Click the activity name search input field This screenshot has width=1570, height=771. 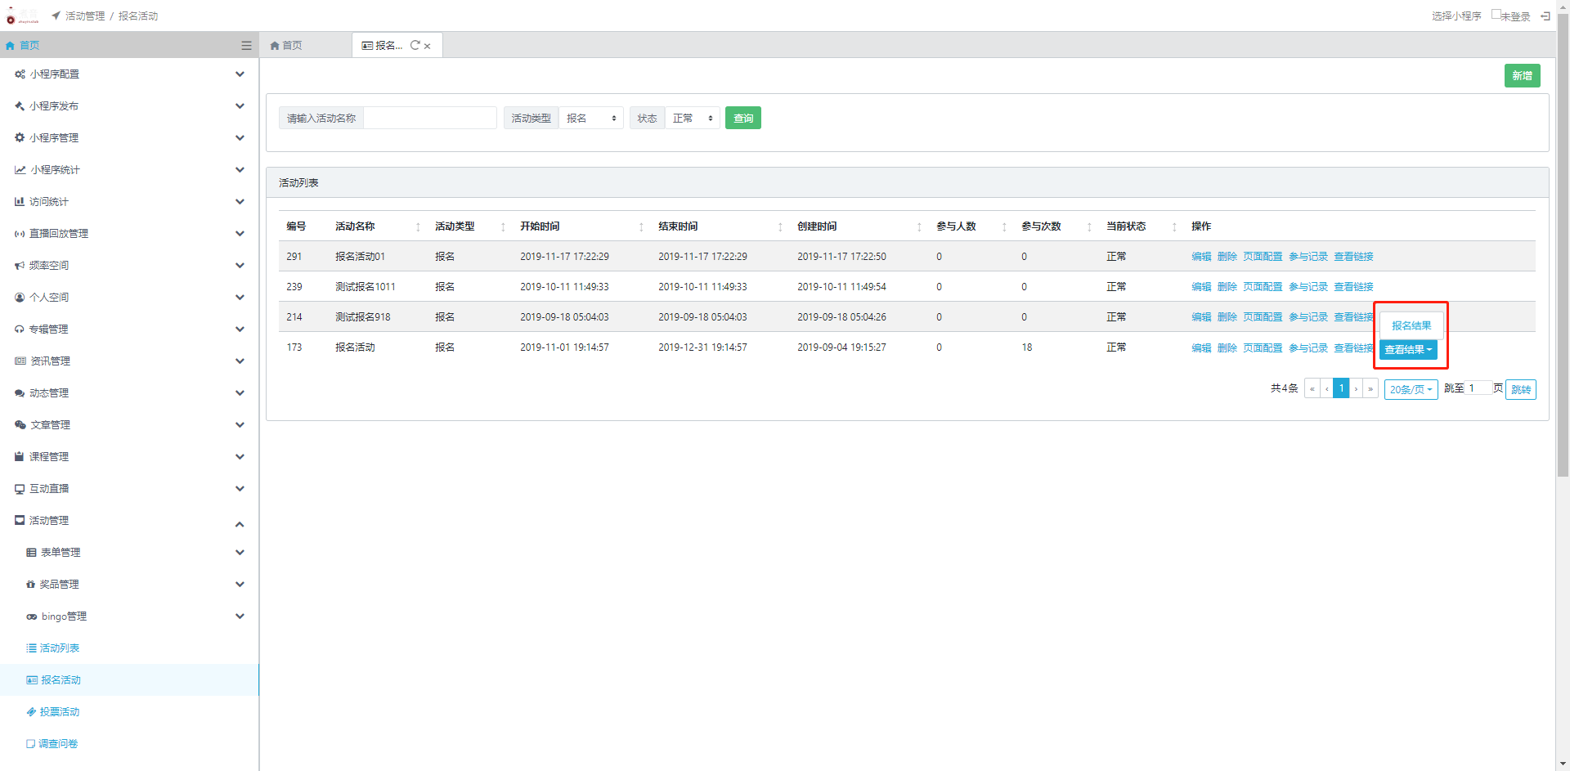click(x=429, y=119)
